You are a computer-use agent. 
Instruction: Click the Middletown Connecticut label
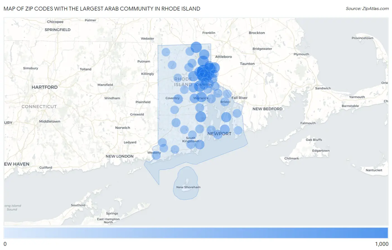pos(50,122)
